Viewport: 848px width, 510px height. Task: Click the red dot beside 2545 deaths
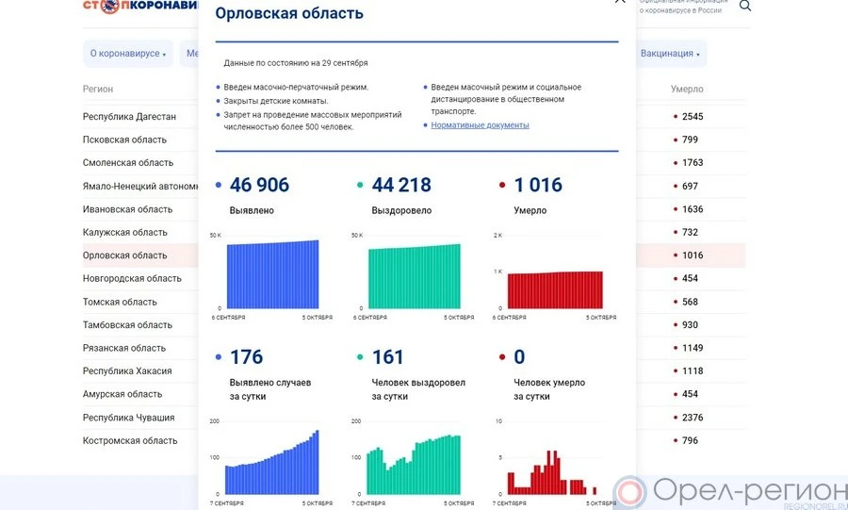click(x=675, y=117)
